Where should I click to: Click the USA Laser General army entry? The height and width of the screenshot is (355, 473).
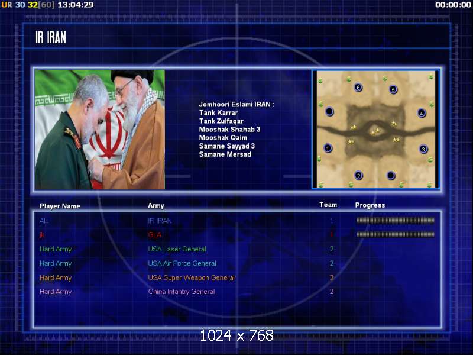(x=177, y=249)
